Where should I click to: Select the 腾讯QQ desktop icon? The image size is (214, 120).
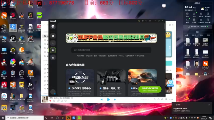tap(4, 62)
